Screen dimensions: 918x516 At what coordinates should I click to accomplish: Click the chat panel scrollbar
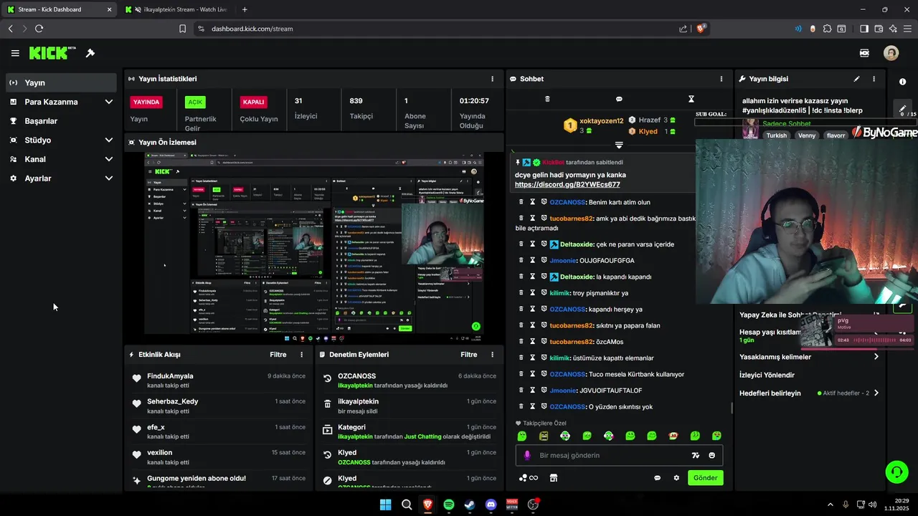point(732,407)
